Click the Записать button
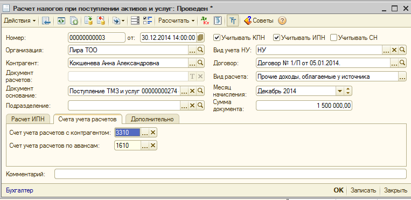Viewport: 411px width, 200px height. 363,190
